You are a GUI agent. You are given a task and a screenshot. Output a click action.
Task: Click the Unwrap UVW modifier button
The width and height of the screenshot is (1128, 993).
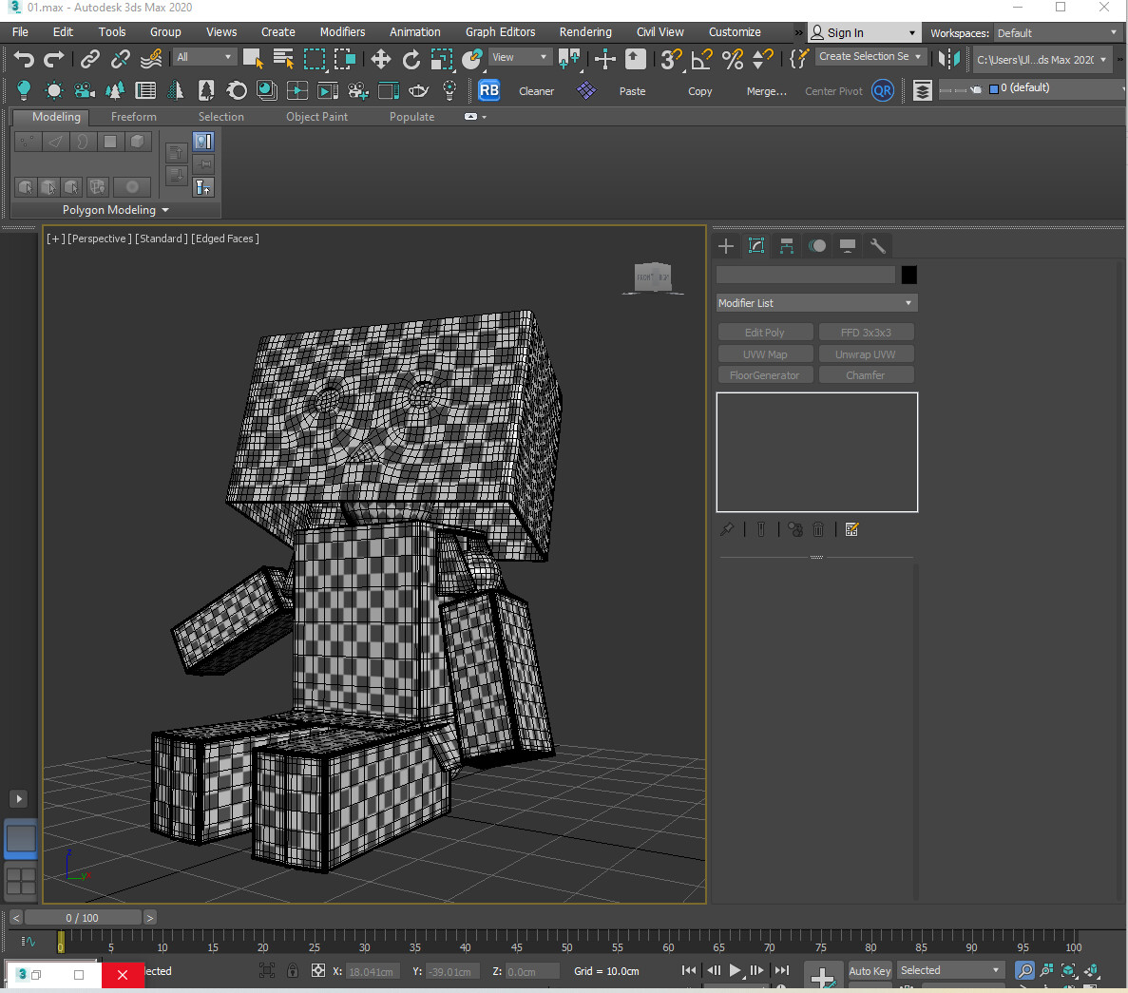(866, 354)
